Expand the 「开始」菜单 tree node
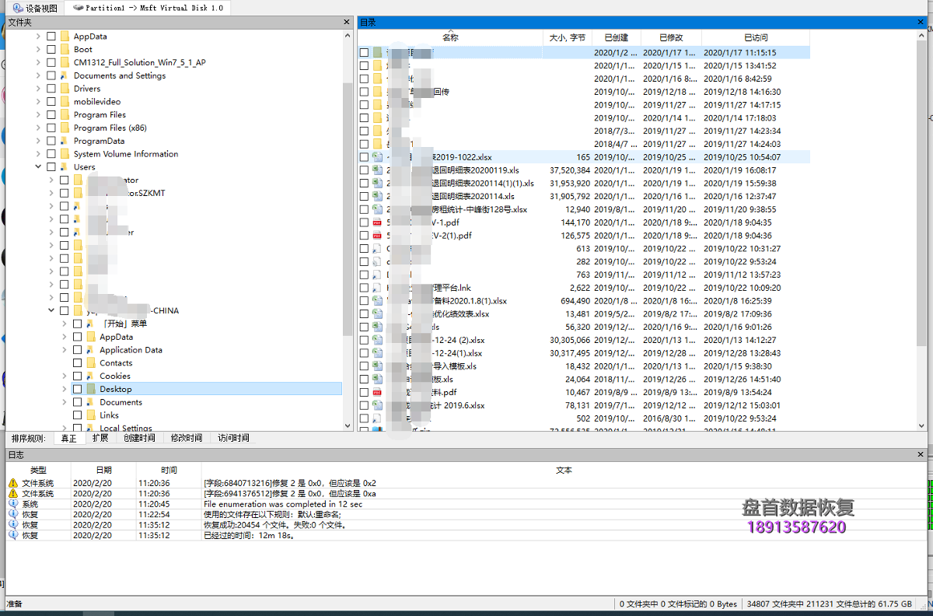Image resolution: width=933 pixels, height=616 pixels. pyautogui.click(x=64, y=324)
